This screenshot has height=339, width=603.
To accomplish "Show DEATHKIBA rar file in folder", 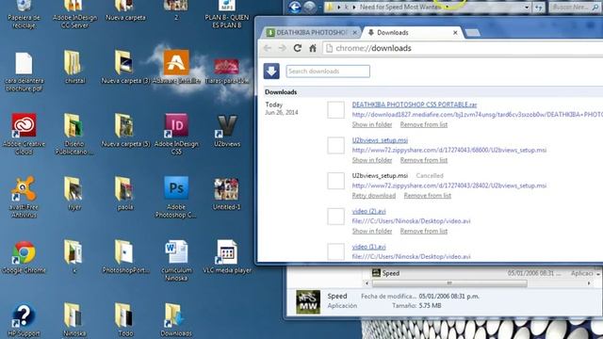I will pyautogui.click(x=372, y=124).
